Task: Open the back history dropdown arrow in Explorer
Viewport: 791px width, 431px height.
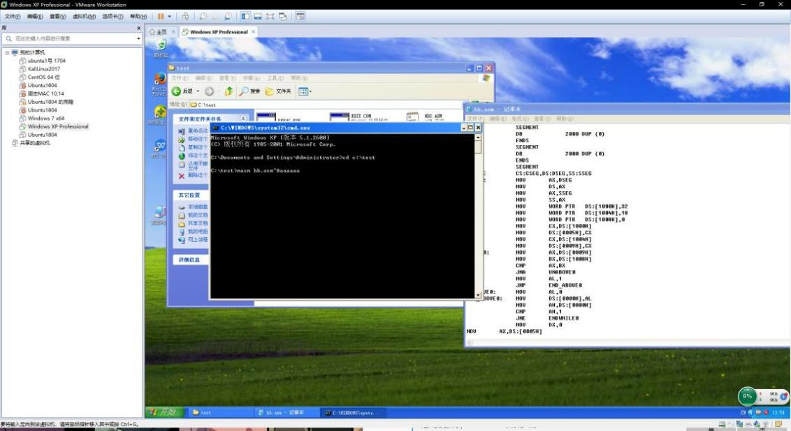Action: (x=198, y=91)
